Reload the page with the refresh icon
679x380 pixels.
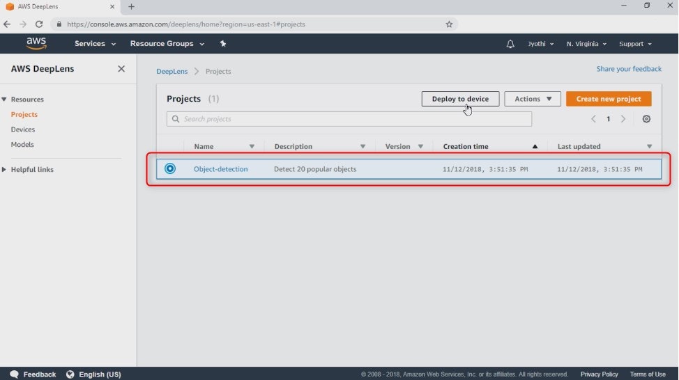[39, 24]
